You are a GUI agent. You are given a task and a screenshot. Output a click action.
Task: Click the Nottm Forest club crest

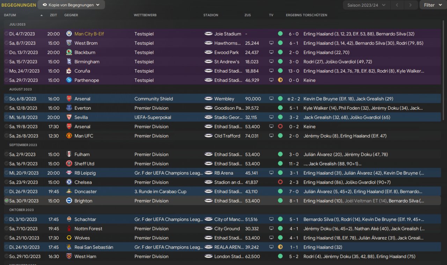(69, 228)
